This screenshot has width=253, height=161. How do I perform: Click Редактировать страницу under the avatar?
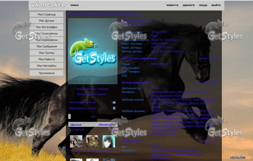[x=92, y=89]
